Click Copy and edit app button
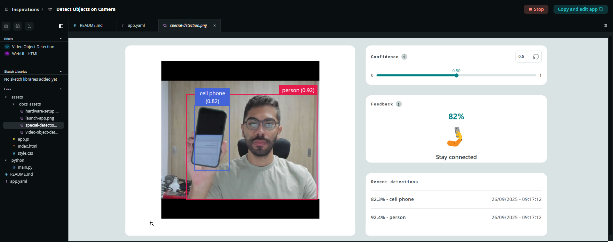This screenshot has height=242, width=613. (580, 9)
